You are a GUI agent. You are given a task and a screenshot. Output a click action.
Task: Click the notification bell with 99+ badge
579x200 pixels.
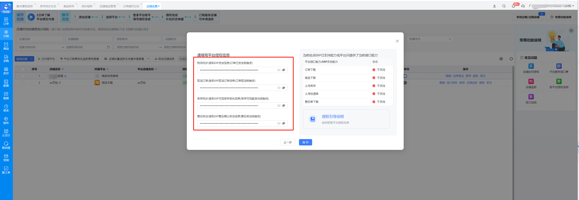tap(513, 6)
